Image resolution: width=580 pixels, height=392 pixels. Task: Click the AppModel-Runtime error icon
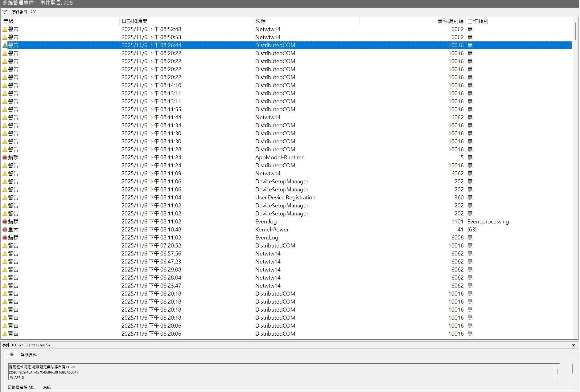(5, 157)
